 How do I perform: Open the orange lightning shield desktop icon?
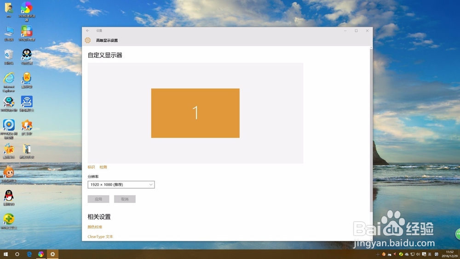coord(27,127)
